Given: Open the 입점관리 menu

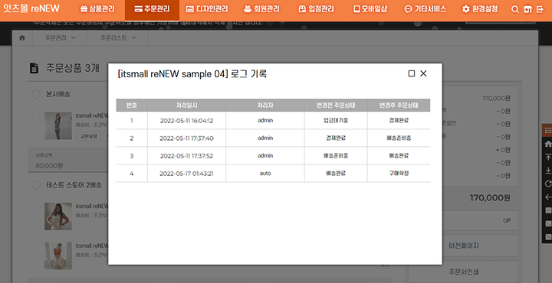Looking at the screenshot, I should 316,9.
